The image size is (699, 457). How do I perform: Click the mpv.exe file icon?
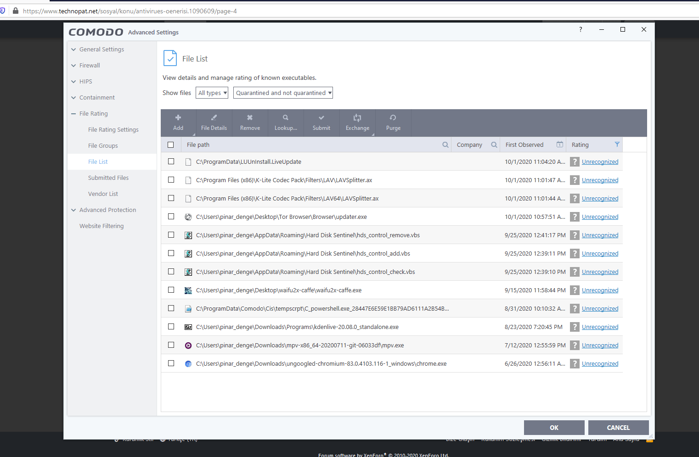tap(188, 346)
